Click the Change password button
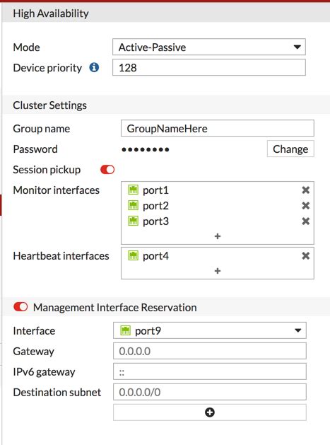330x445 pixels. click(290, 149)
